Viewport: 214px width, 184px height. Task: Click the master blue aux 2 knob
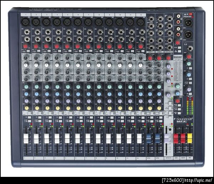click(x=189, y=75)
